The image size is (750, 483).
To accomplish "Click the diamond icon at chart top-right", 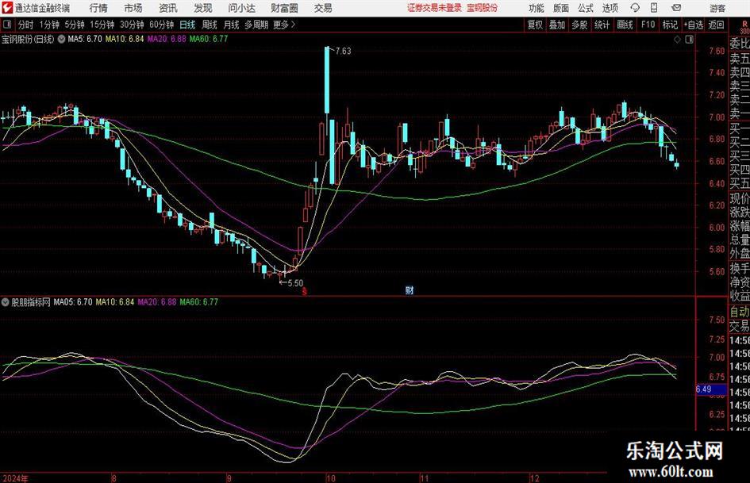I will (x=677, y=40).
